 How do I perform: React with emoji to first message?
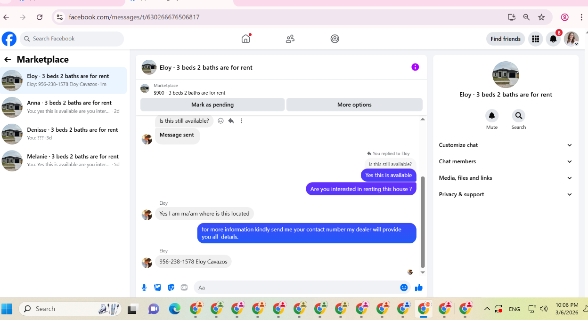click(220, 121)
